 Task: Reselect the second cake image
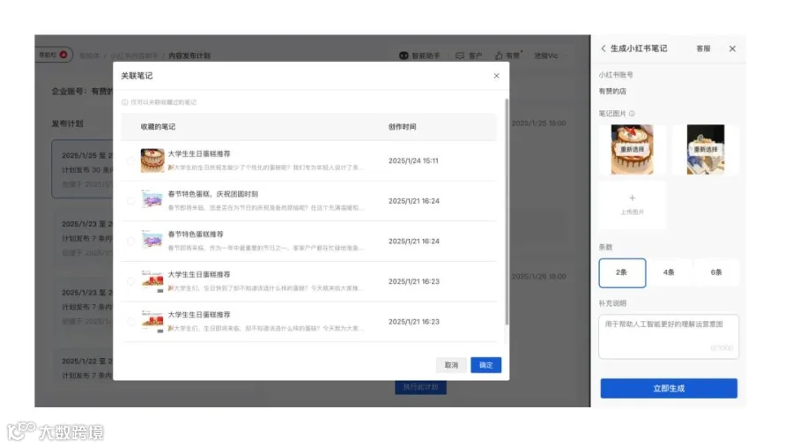pyautogui.click(x=706, y=149)
